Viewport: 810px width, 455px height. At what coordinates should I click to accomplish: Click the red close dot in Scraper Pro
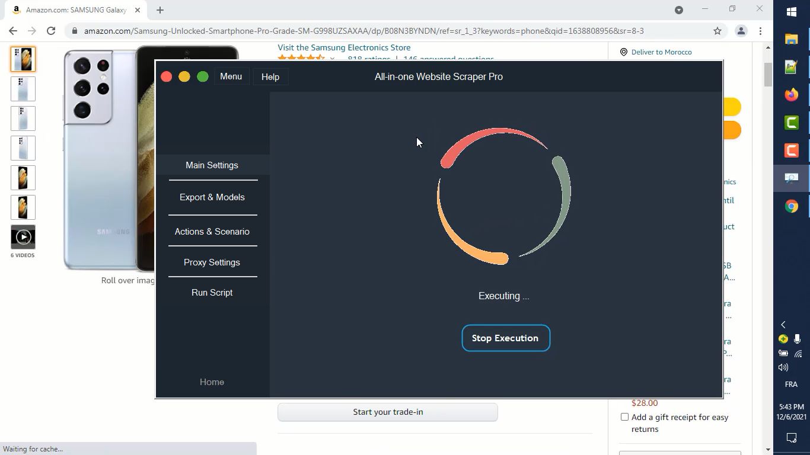pos(167,76)
